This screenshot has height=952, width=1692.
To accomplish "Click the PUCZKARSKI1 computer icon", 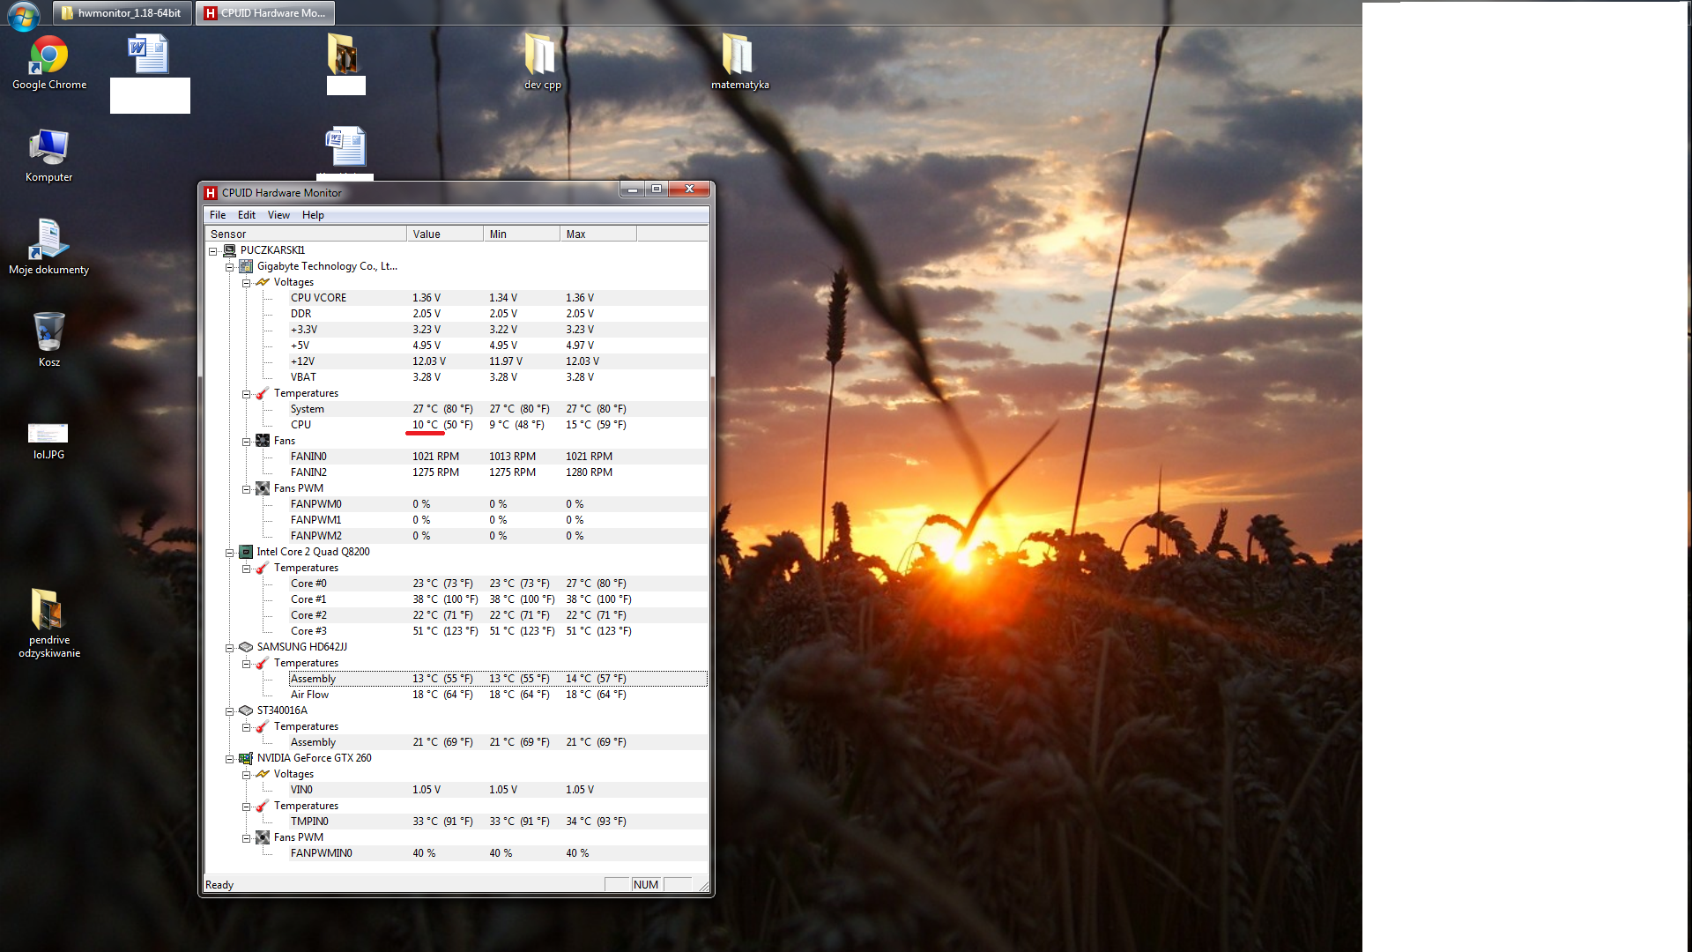I will (229, 250).
